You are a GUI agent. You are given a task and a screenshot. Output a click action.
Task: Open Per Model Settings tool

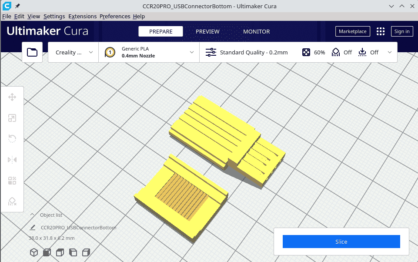pos(12,181)
